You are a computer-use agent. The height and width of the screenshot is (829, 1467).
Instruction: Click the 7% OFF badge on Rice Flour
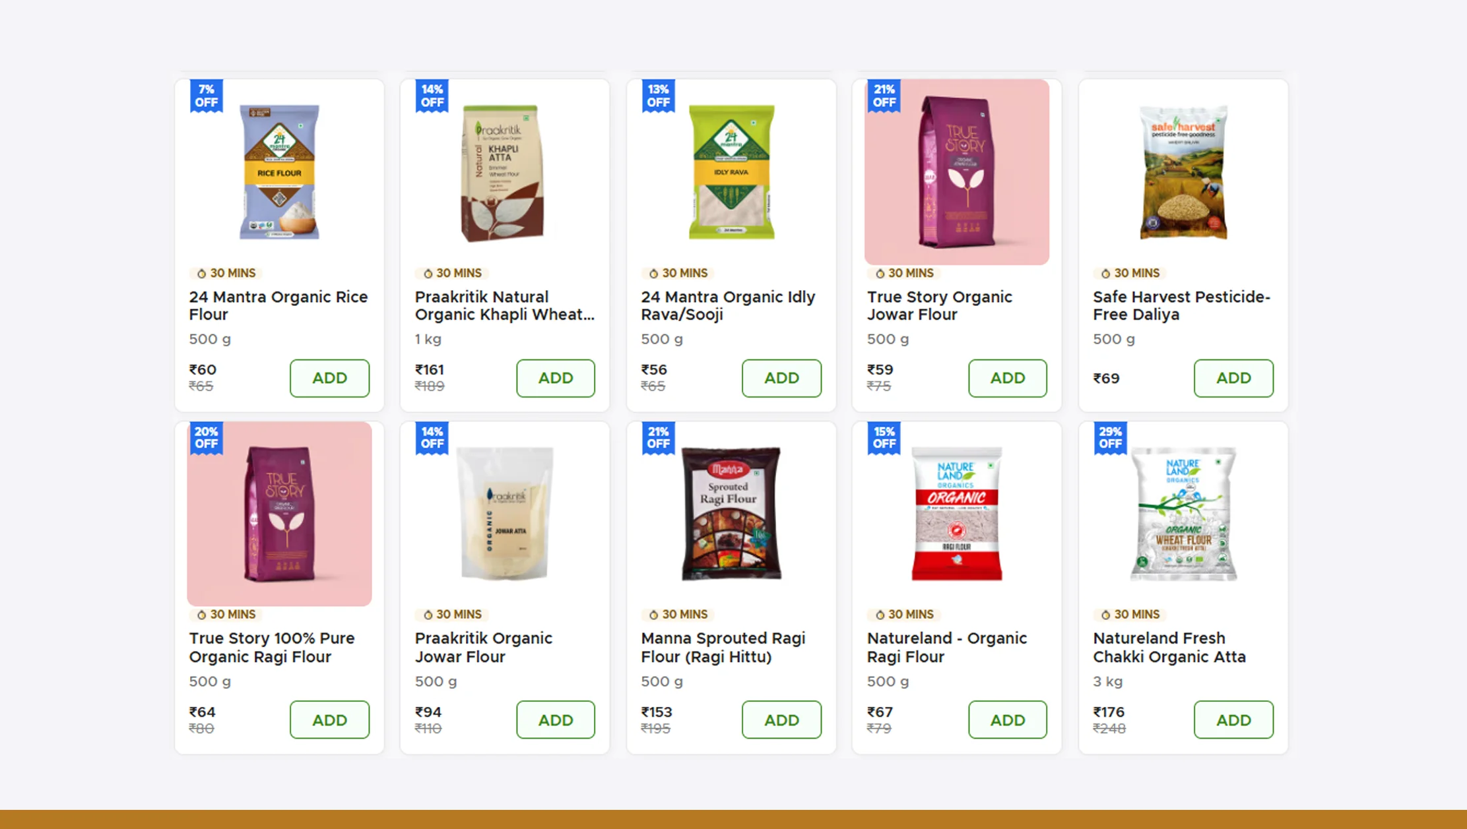[x=207, y=95]
